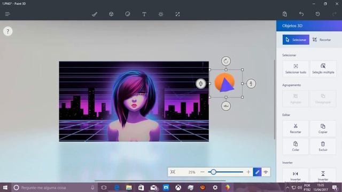
Task: Click the Selecionar button
Action: tap(296, 39)
